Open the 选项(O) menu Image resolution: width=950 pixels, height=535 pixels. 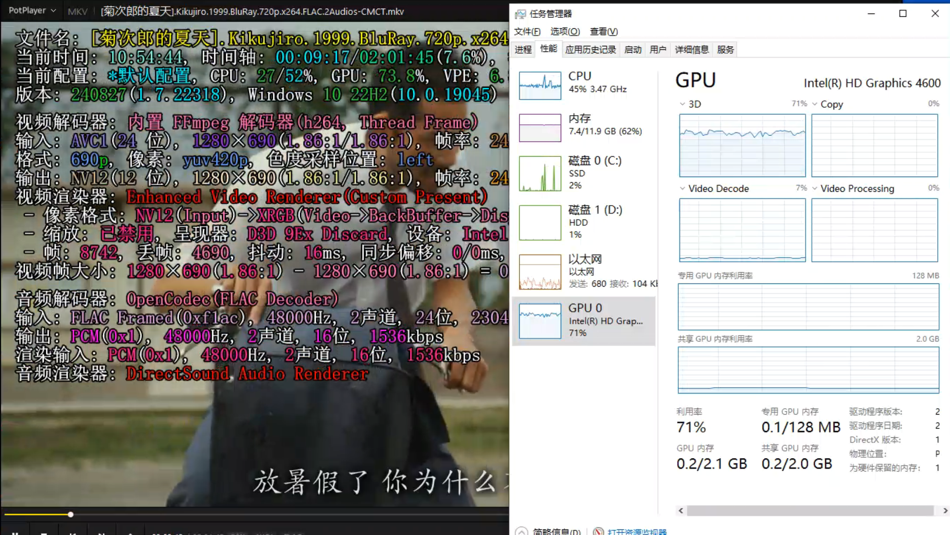point(565,31)
